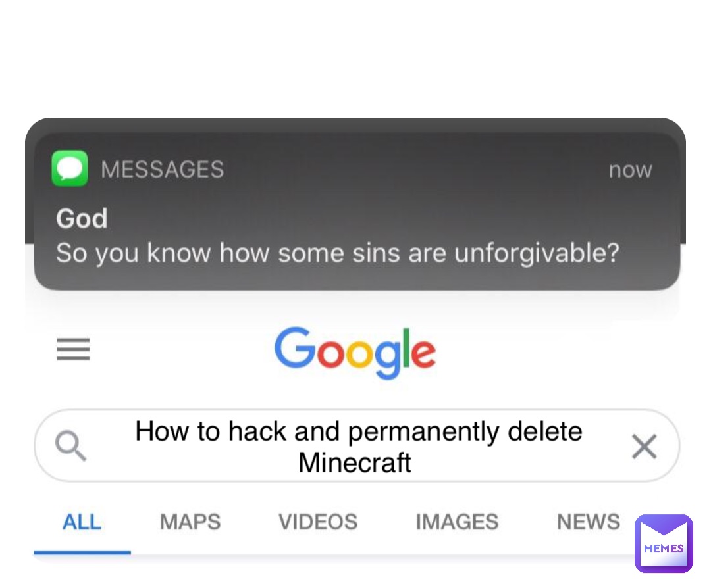Open the message about unforgivable sins

(x=337, y=253)
